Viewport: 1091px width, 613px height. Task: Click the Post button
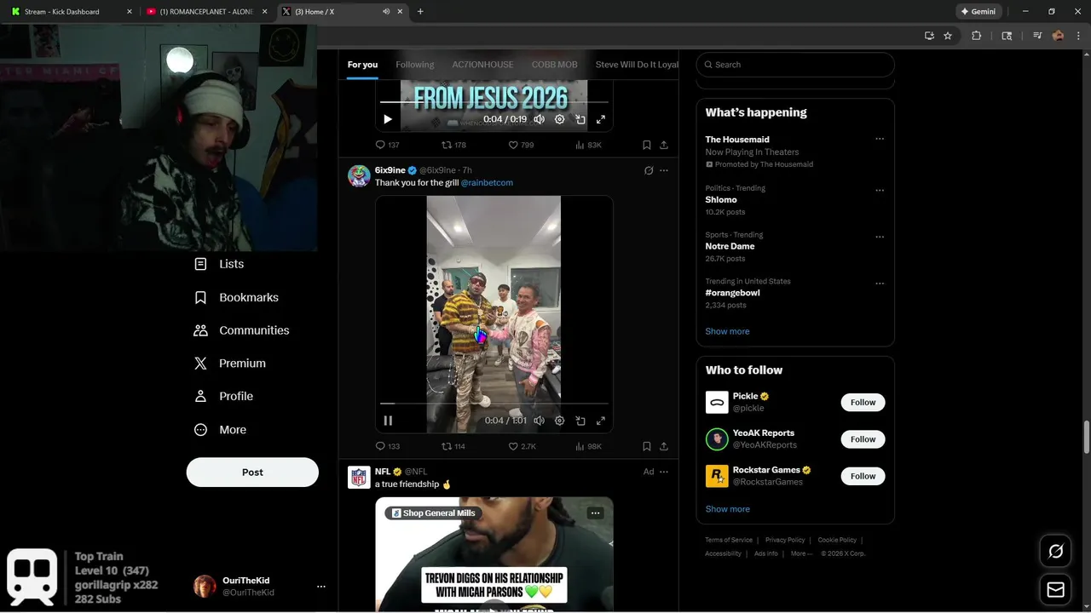pos(252,473)
